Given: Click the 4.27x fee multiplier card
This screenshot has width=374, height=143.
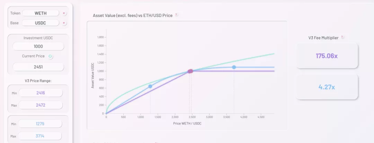Looking at the screenshot, I should [327, 87].
